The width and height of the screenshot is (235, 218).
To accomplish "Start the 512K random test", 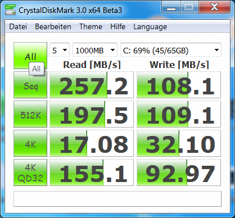I will (x=30, y=114).
